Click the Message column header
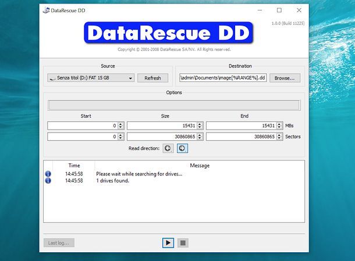 pyautogui.click(x=200, y=166)
